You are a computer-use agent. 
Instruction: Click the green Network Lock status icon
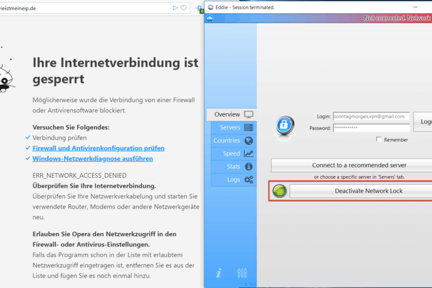pos(279,191)
